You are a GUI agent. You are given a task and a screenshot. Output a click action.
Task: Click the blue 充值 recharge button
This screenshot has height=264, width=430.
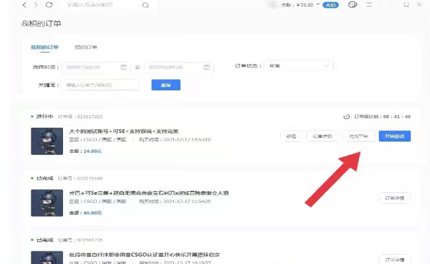pyautogui.click(x=330, y=5)
